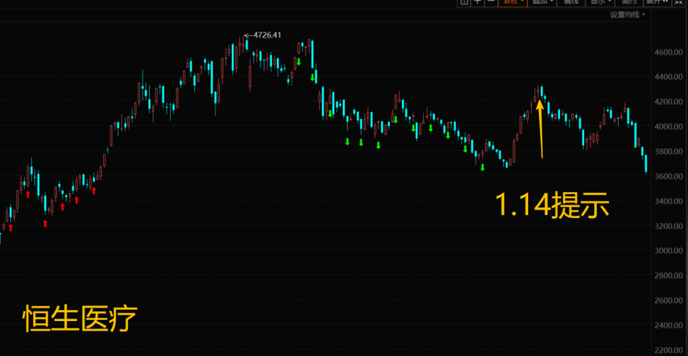The height and width of the screenshot is (356, 688).
Task: Click the 4200.00 price axis label
Action: [x=668, y=102]
